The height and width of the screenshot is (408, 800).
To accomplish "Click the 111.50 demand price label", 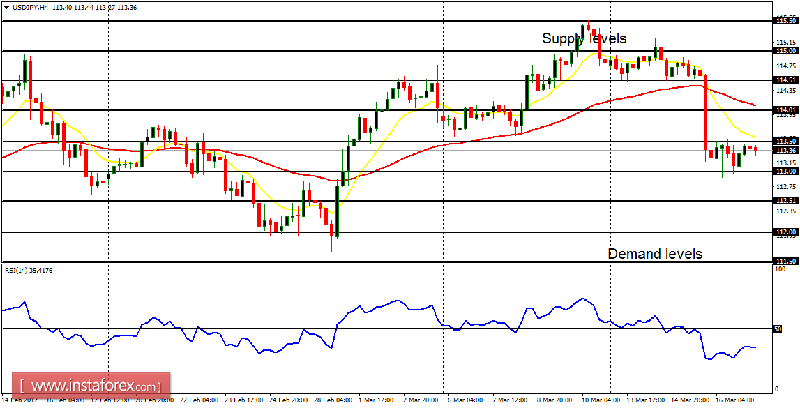I will [x=786, y=261].
